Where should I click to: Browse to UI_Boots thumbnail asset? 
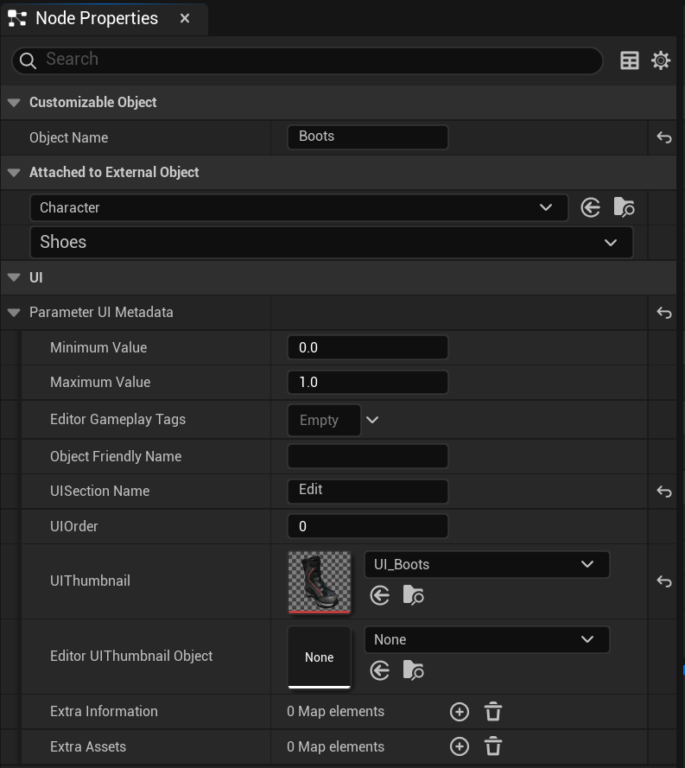tap(413, 595)
